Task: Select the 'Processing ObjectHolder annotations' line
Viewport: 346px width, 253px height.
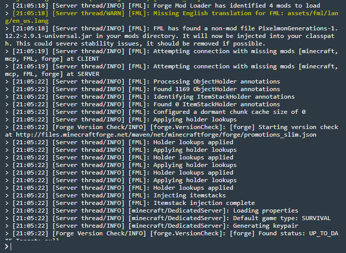Action: click(142, 81)
